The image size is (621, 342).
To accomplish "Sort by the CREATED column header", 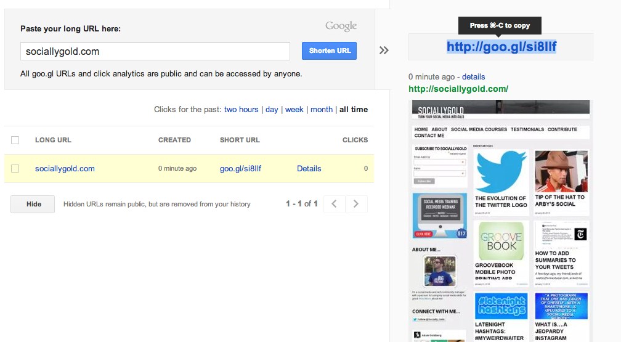I will [175, 140].
